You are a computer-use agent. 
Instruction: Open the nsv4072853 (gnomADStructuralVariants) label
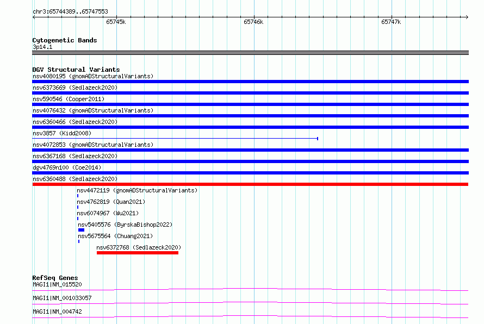[x=93, y=145]
